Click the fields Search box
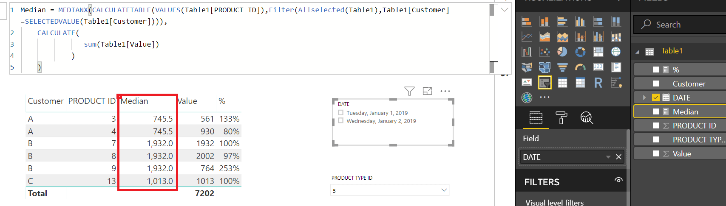The height and width of the screenshot is (206, 726). click(x=680, y=25)
